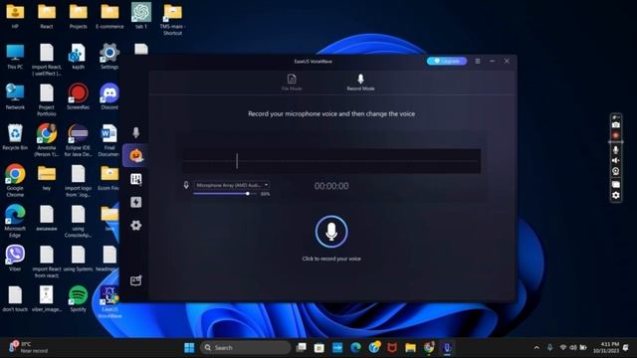Open the Discord desktop shortcut

coord(109,96)
